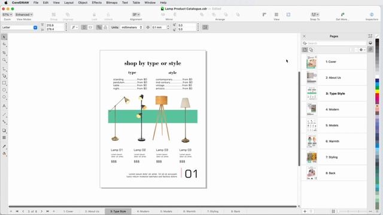Open the File menu
Screen dimensions: 383x215
click(36, 2)
